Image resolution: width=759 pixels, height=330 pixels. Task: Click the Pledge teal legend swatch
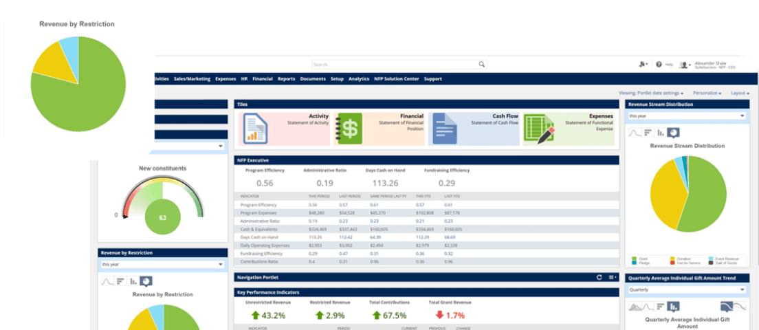click(634, 263)
